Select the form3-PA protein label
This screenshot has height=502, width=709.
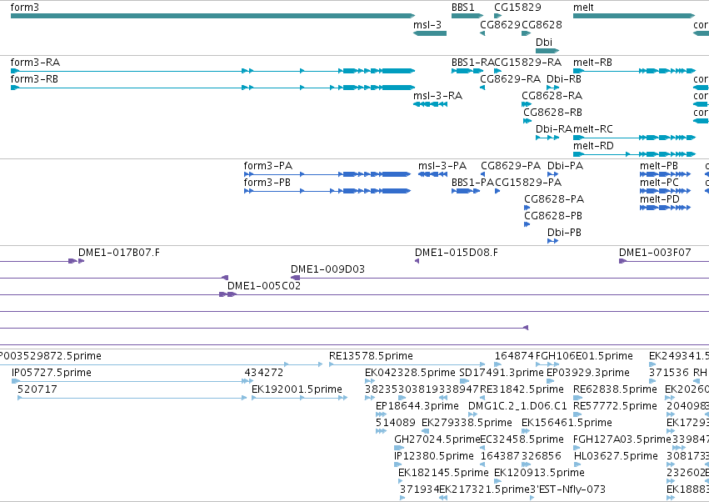[268, 166]
